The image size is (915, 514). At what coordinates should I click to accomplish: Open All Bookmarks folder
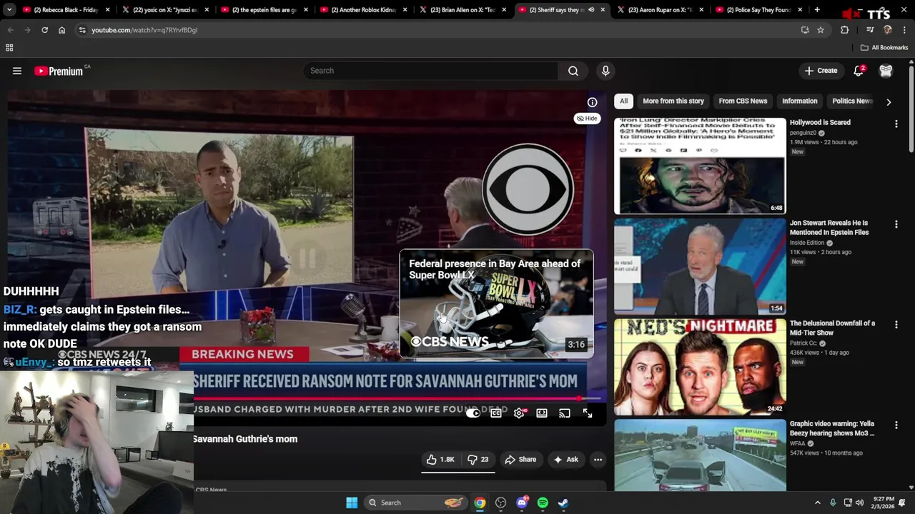[884, 48]
